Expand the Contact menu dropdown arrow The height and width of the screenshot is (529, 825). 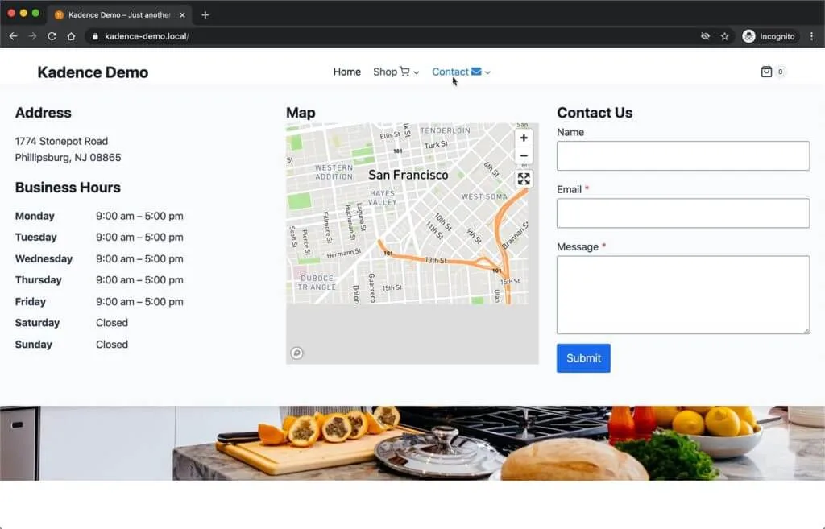coord(487,72)
